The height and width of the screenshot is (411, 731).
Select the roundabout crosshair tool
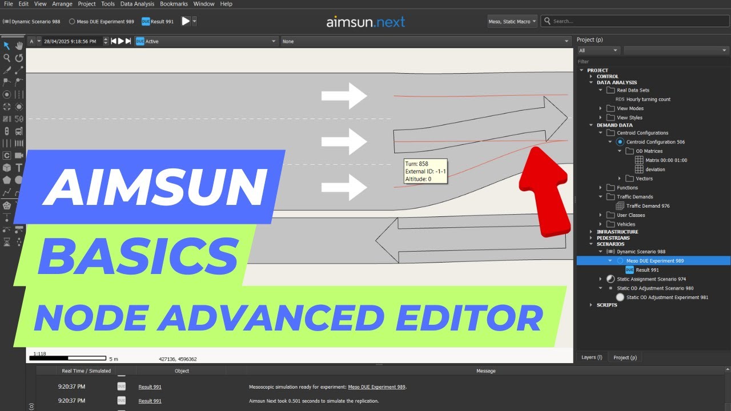click(x=7, y=107)
